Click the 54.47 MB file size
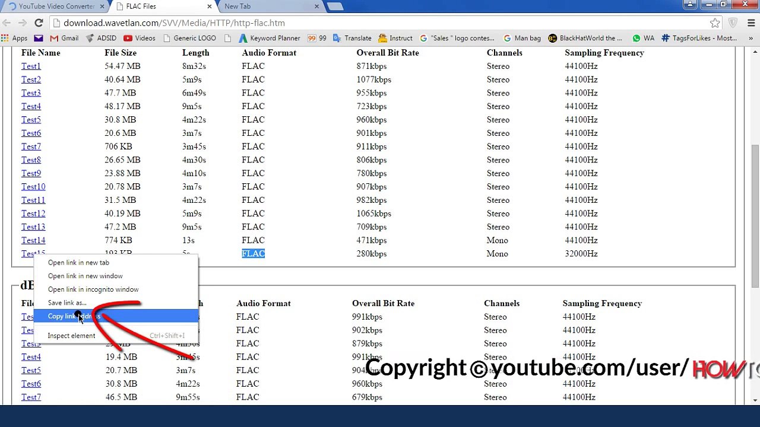 (x=122, y=66)
